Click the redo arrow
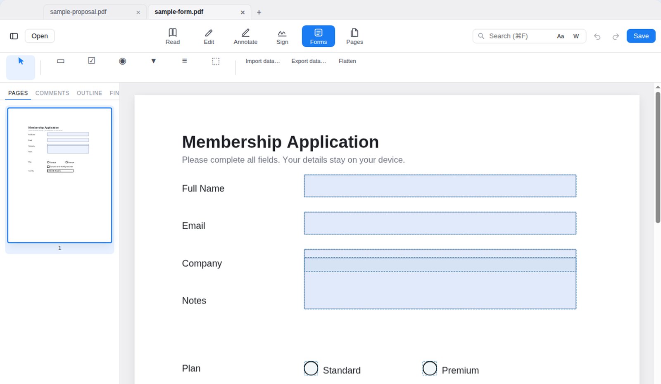 coord(616,36)
